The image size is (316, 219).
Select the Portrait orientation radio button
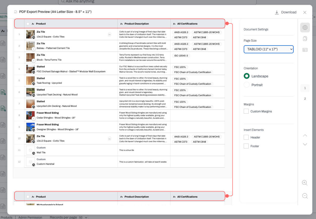tap(247, 85)
